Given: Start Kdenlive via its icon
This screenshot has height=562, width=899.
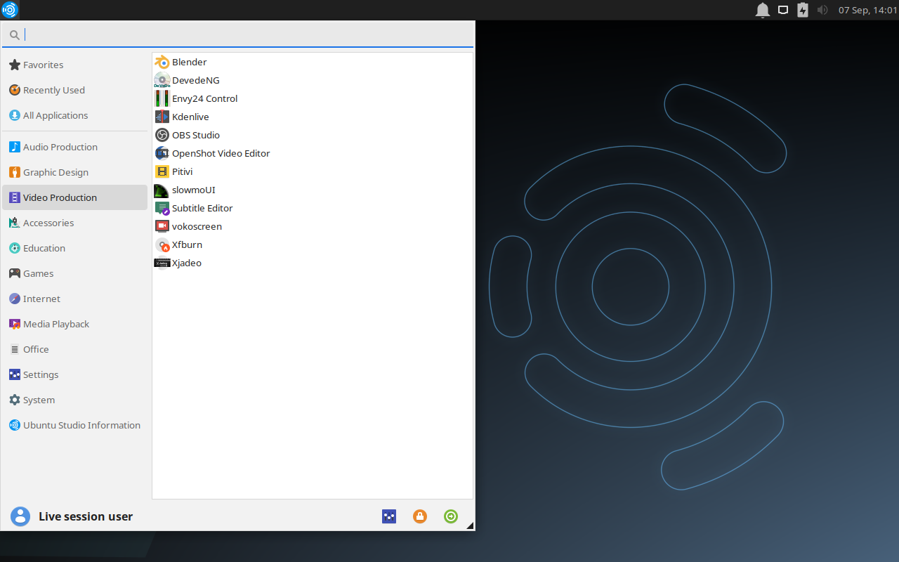Looking at the screenshot, I should (x=162, y=117).
